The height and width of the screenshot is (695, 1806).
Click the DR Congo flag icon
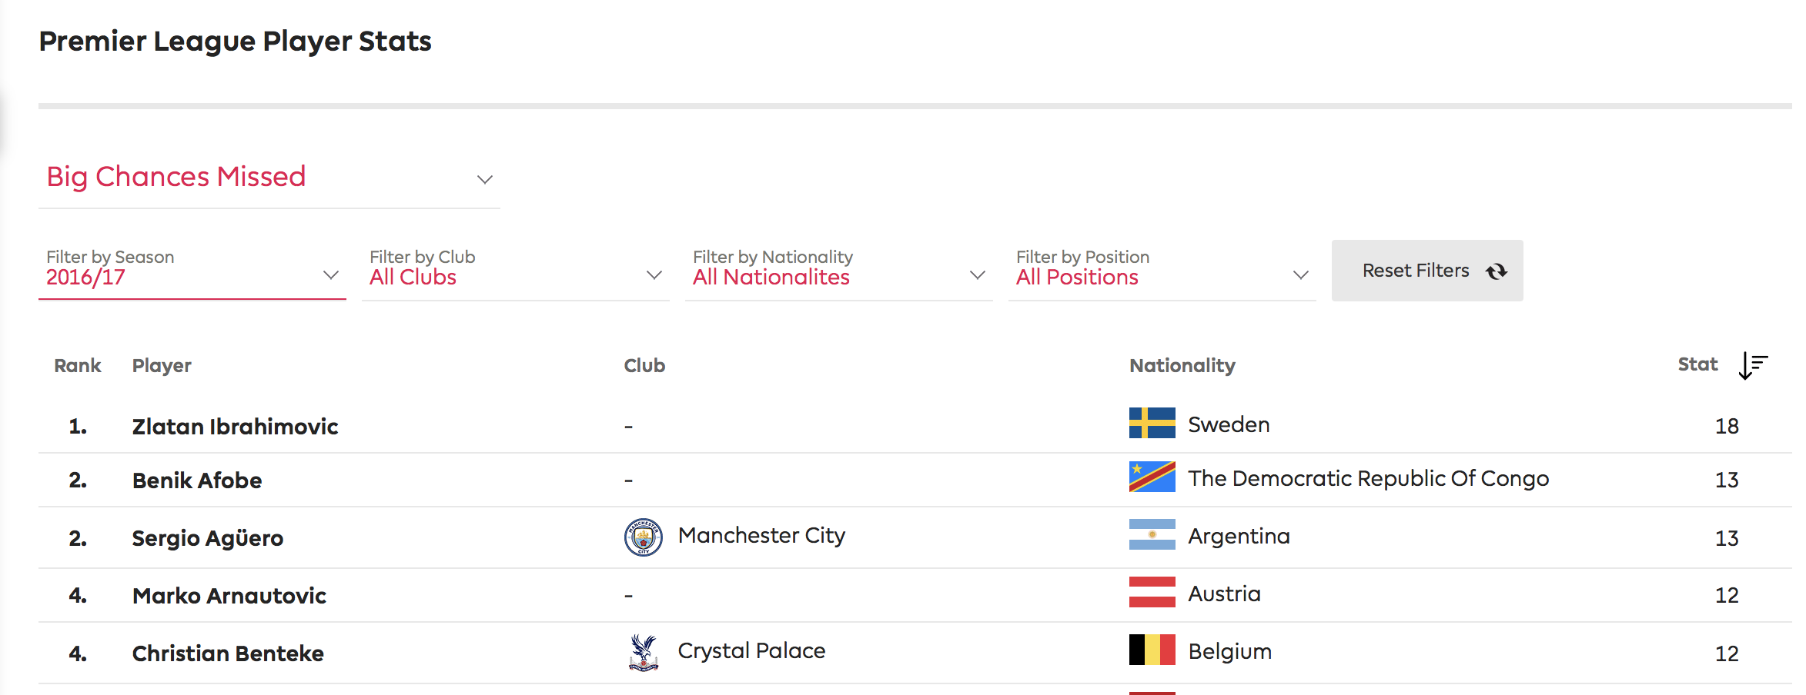pos(1152,477)
